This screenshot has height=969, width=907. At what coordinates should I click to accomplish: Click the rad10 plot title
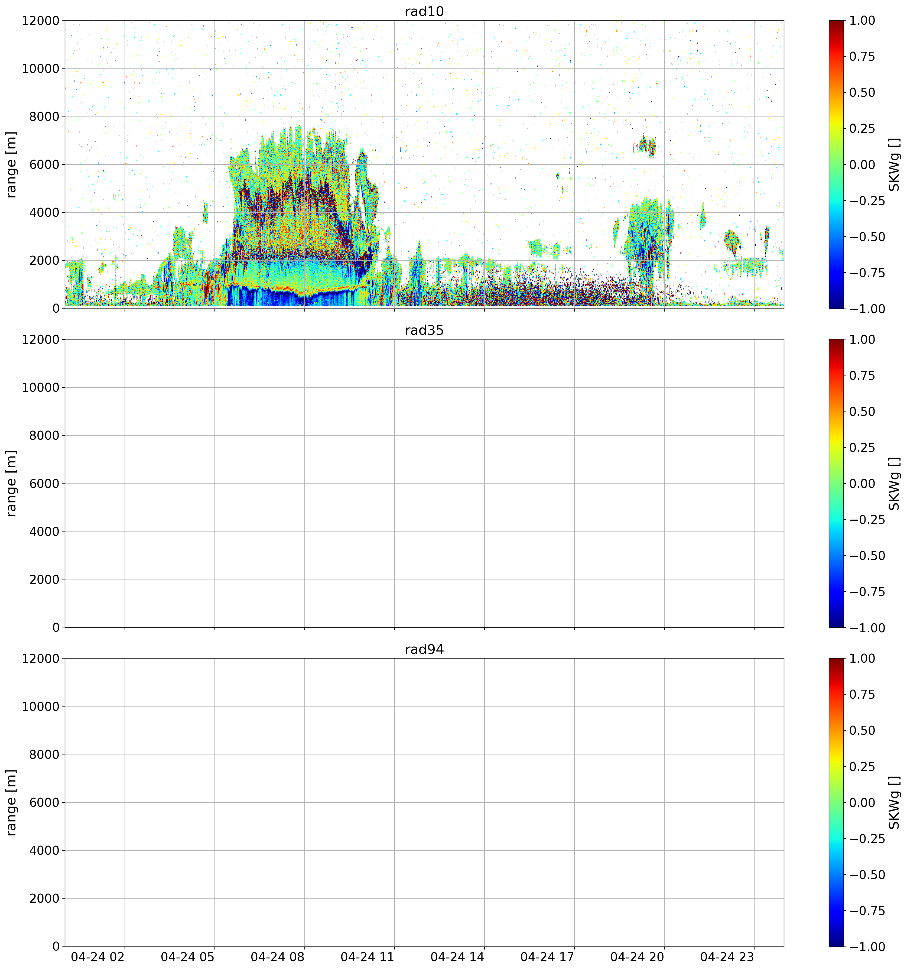click(x=424, y=11)
